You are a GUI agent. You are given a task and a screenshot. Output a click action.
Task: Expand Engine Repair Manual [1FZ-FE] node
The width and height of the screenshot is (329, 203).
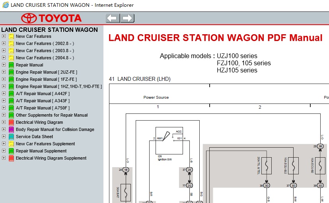(x=4, y=79)
